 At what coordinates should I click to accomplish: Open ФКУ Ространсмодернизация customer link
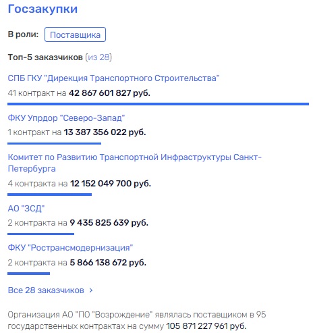coord(70,248)
